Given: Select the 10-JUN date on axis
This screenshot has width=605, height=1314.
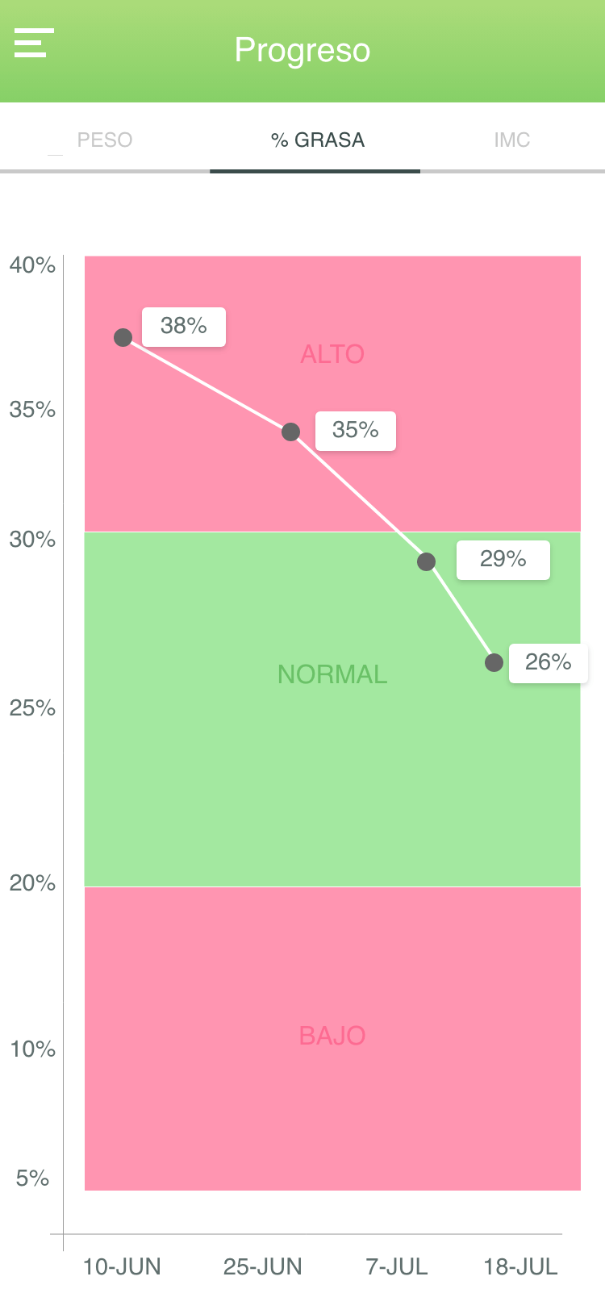Looking at the screenshot, I should point(122,1266).
